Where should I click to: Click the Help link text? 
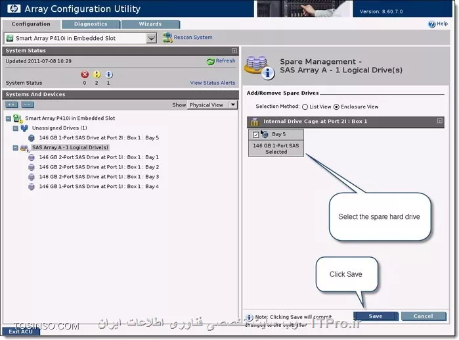pos(442,24)
